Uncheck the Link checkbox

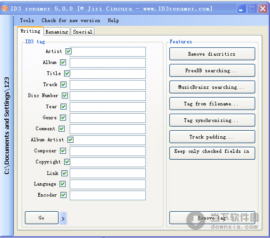point(65,173)
